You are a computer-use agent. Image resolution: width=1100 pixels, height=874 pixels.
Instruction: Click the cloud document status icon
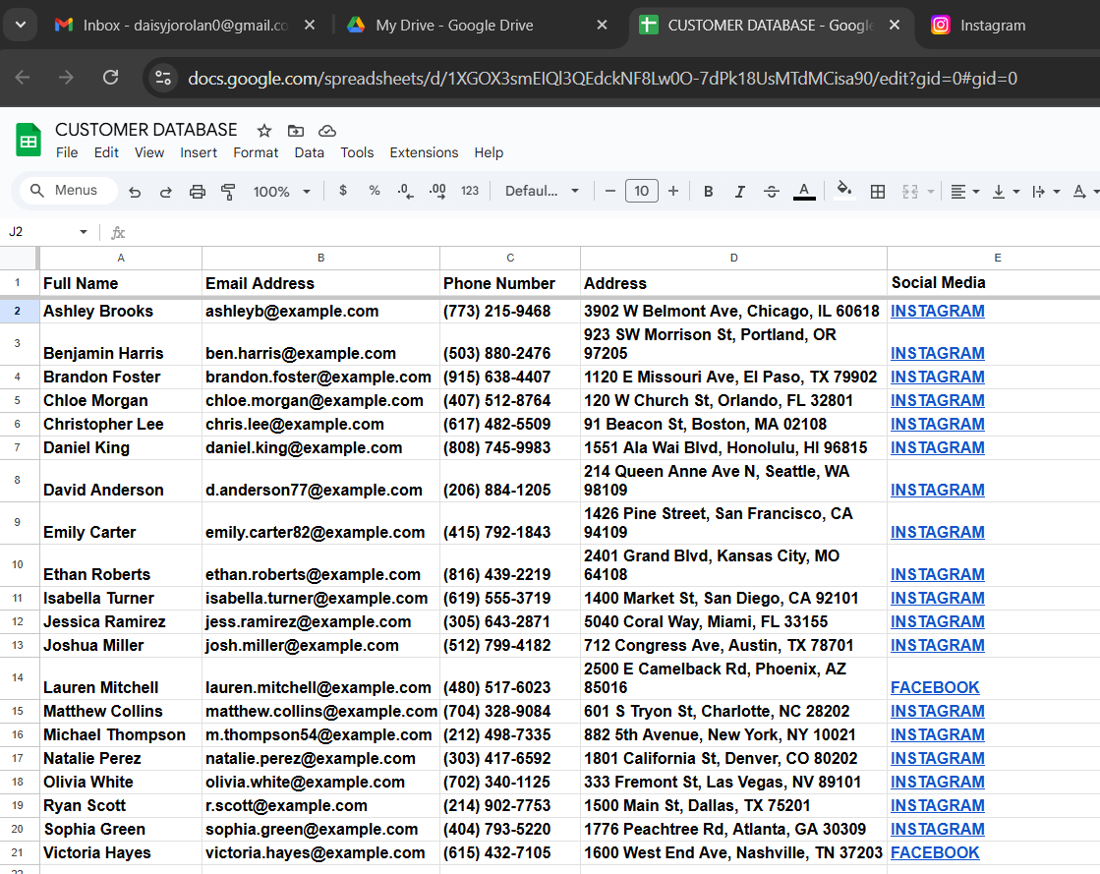tap(327, 131)
